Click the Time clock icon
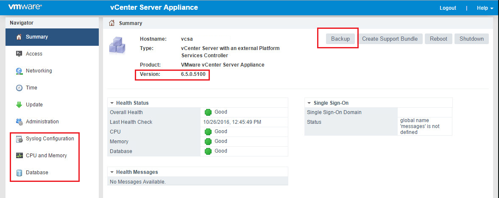Viewport: 499px width, 198px height. click(x=19, y=88)
